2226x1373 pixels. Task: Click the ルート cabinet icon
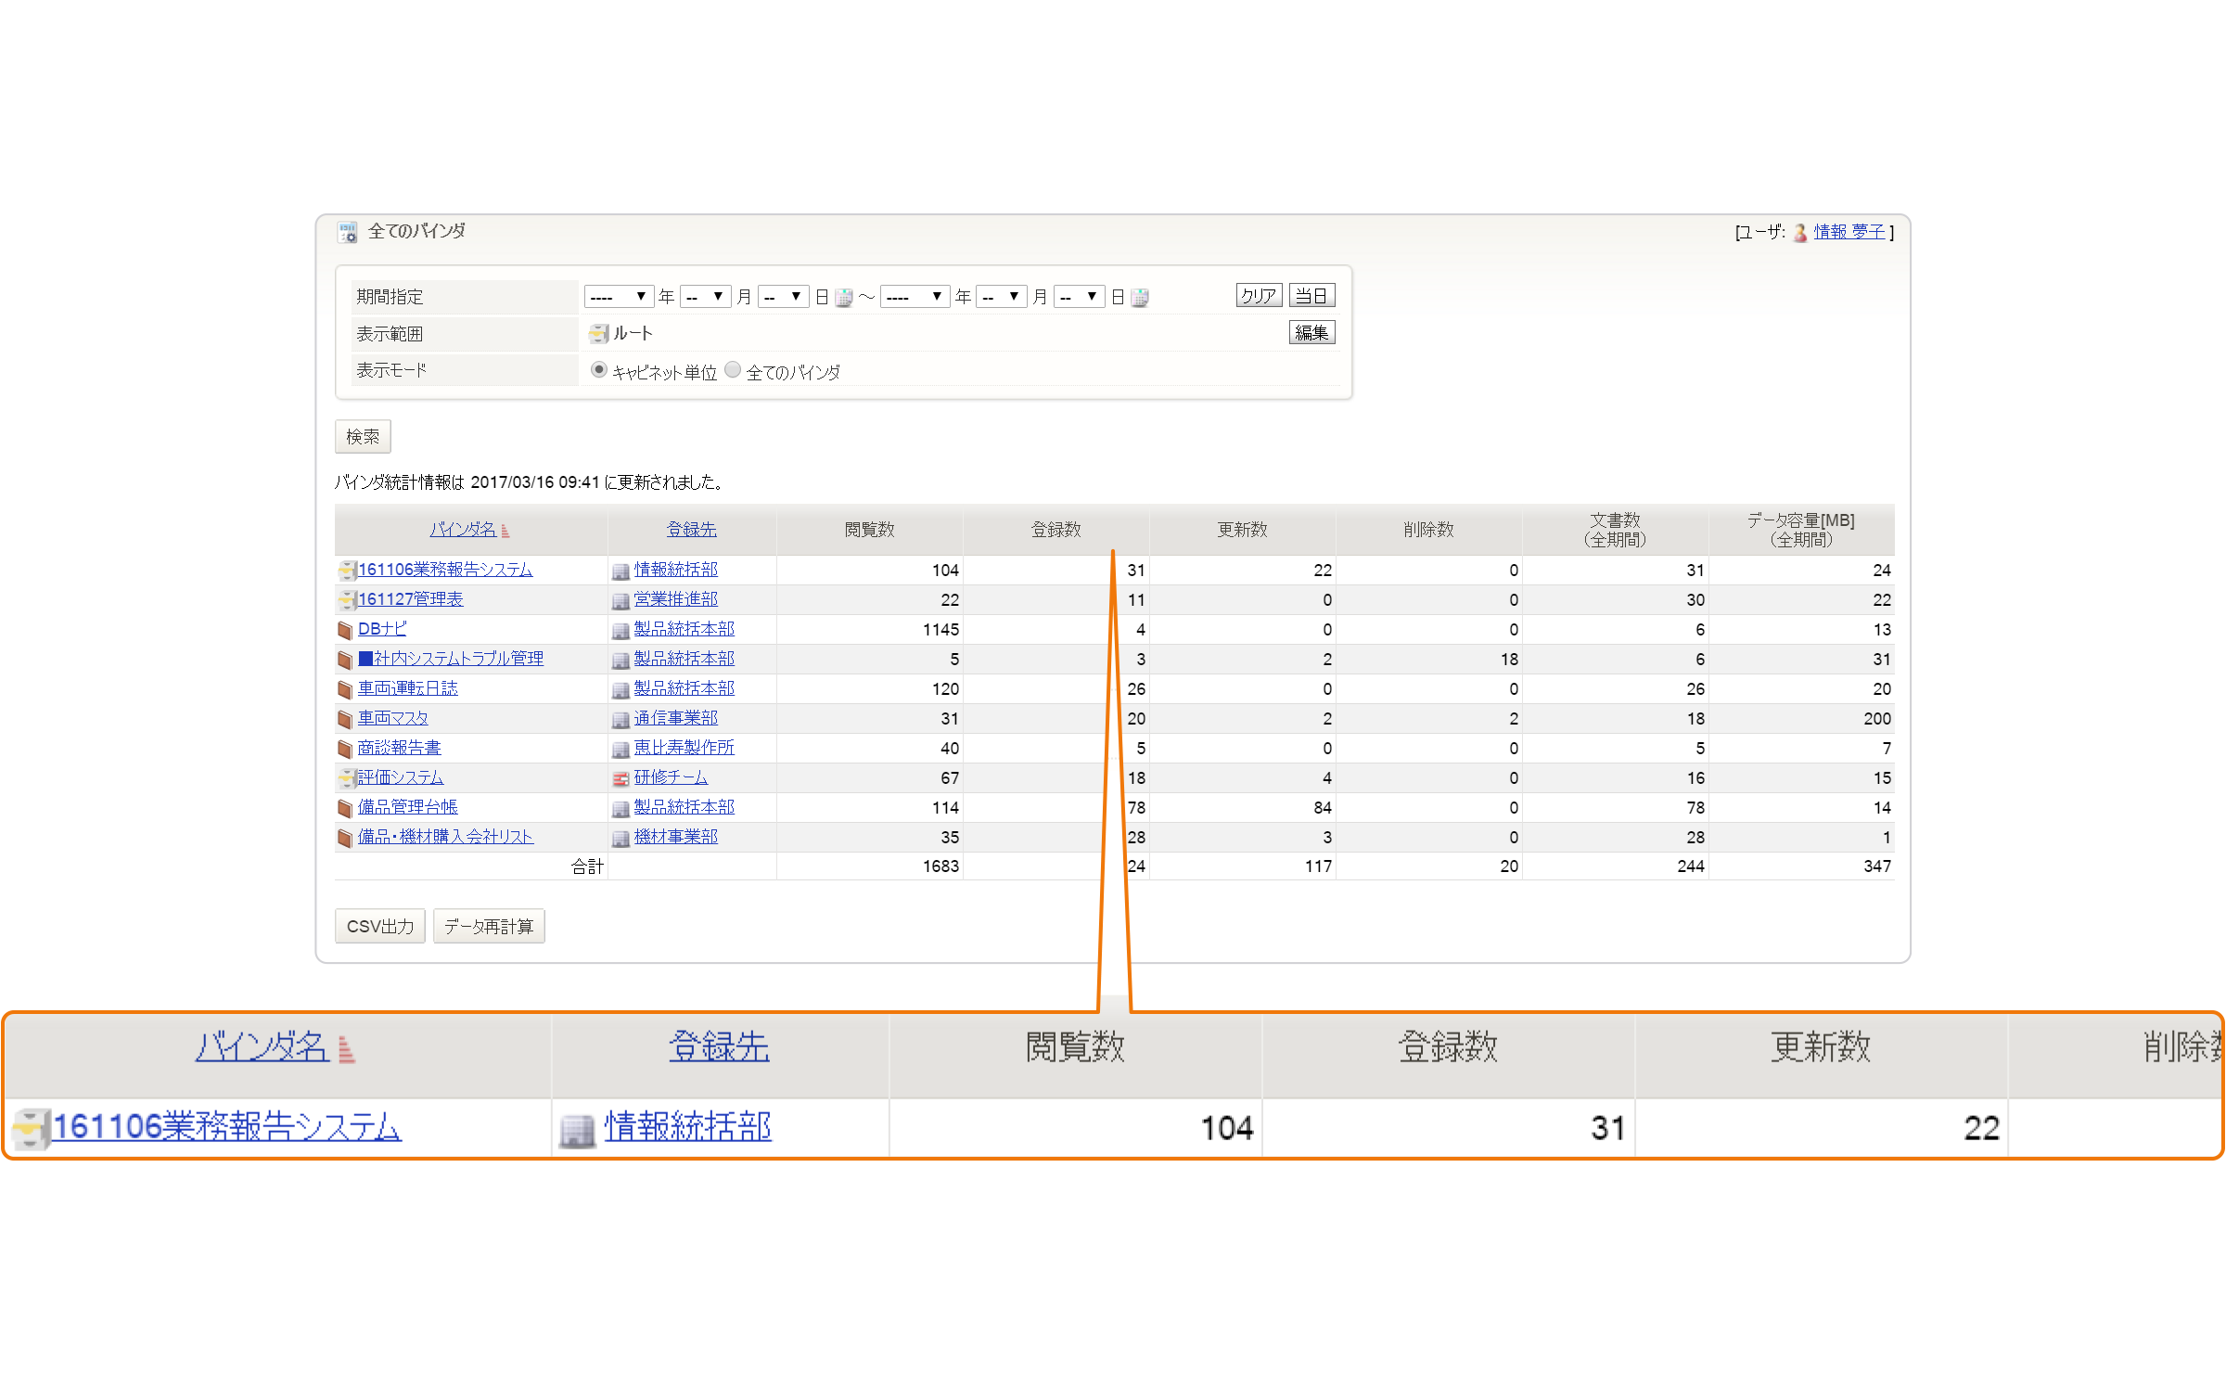click(x=599, y=333)
